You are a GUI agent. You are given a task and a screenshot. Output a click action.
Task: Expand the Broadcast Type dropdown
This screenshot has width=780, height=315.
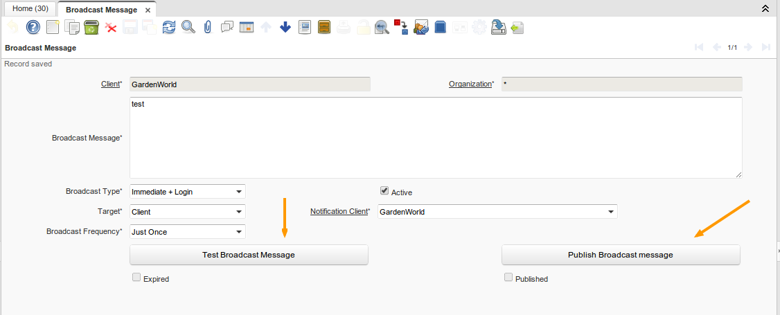pyautogui.click(x=238, y=192)
